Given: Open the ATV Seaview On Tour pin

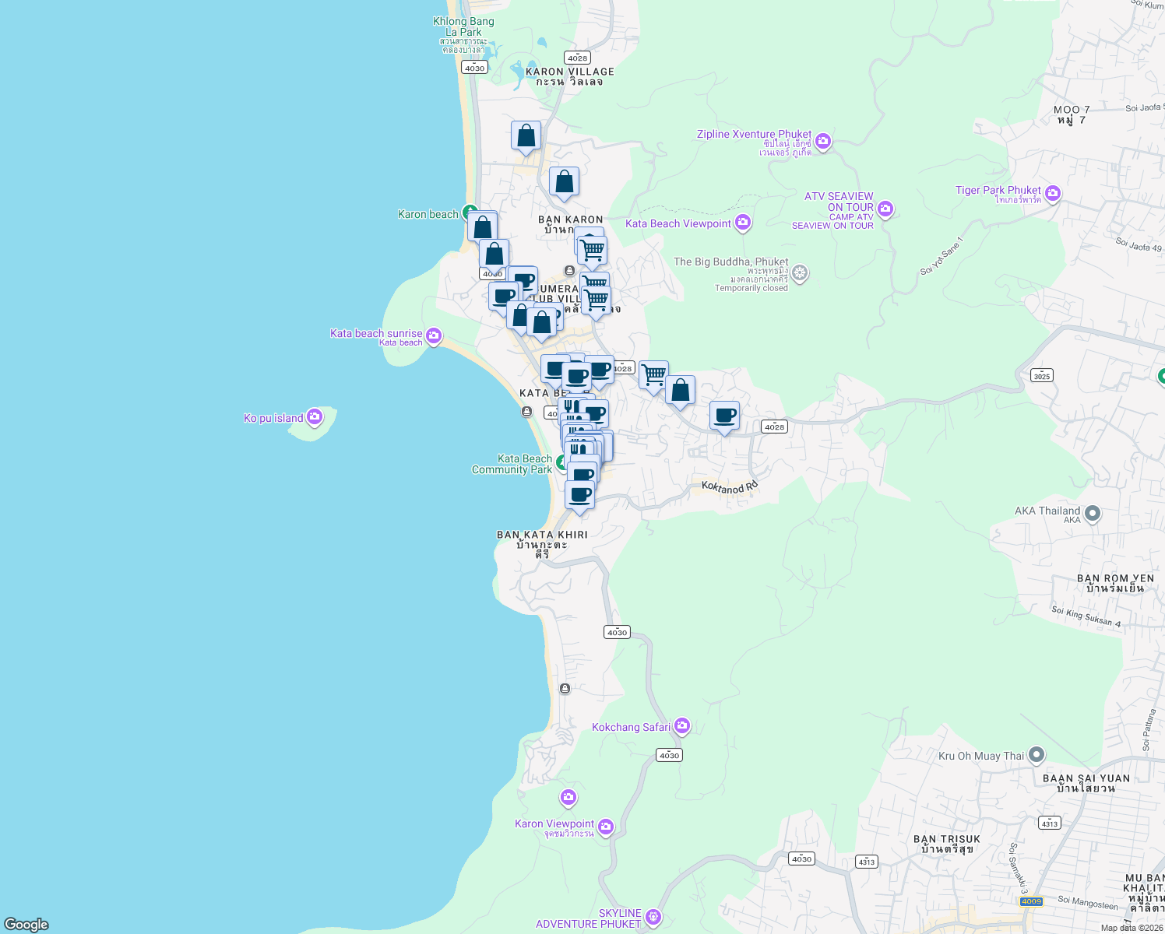Looking at the screenshot, I should [x=885, y=209].
